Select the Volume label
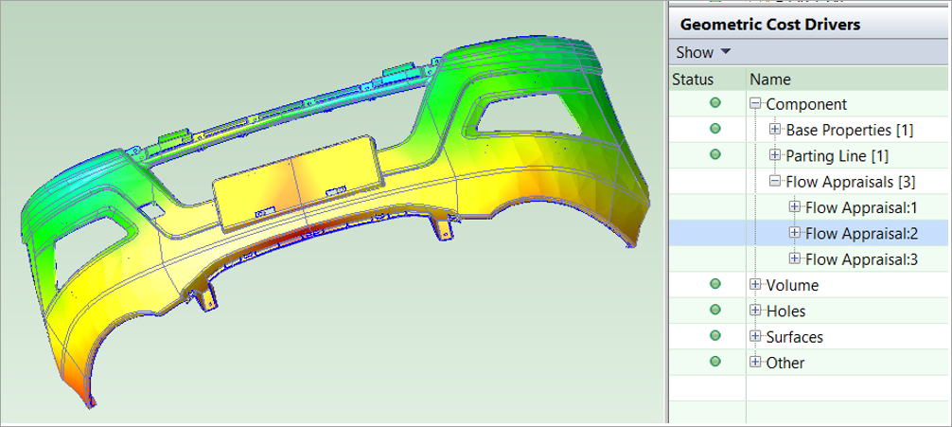This screenshot has height=427, width=952. coord(792,285)
